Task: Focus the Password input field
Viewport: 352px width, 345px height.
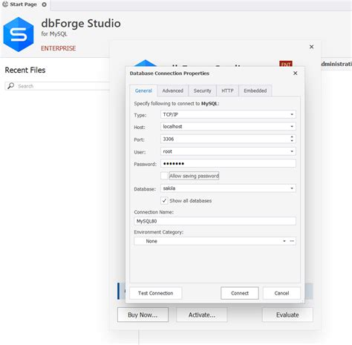Action: pos(228,163)
